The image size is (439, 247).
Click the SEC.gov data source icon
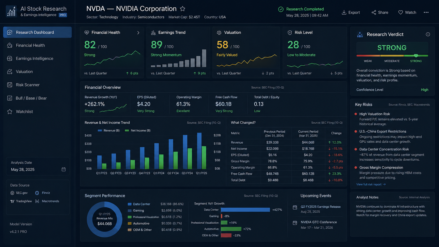12,193
